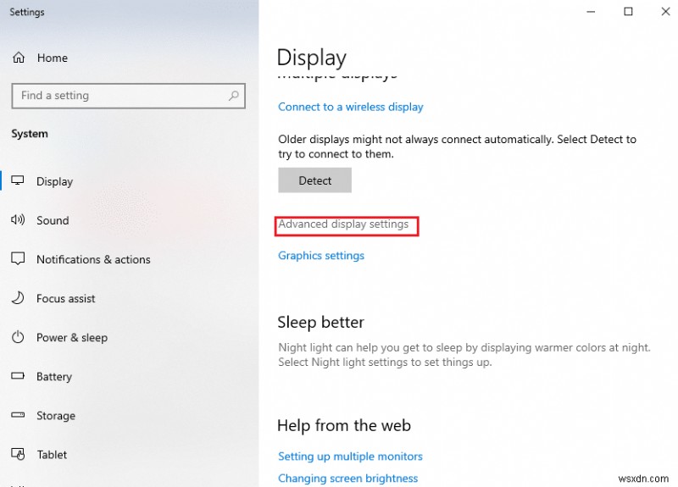Go to Notifications & actions section
The width and height of the screenshot is (678, 487).
pyautogui.click(x=93, y=259)
